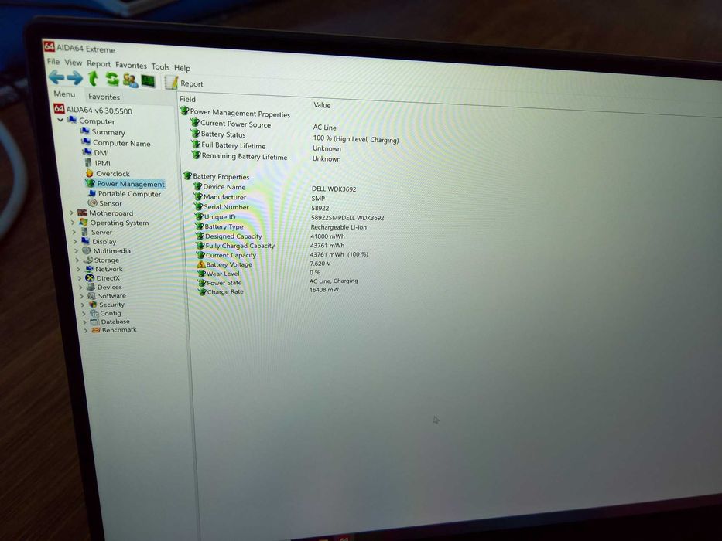This screenshot has height=541, width=722.
Task: Click the Config tree icon
Action: point(94,313)
